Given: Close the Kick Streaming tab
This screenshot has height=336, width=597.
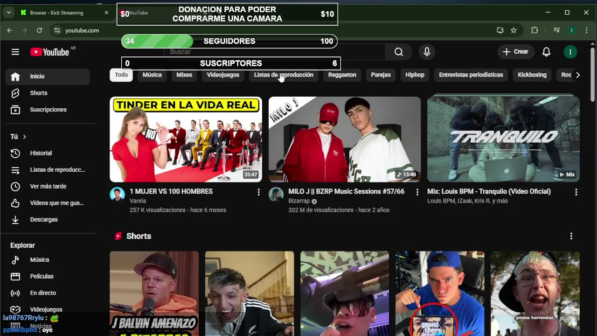Looking at the screenshot, I should click(106, 13).
